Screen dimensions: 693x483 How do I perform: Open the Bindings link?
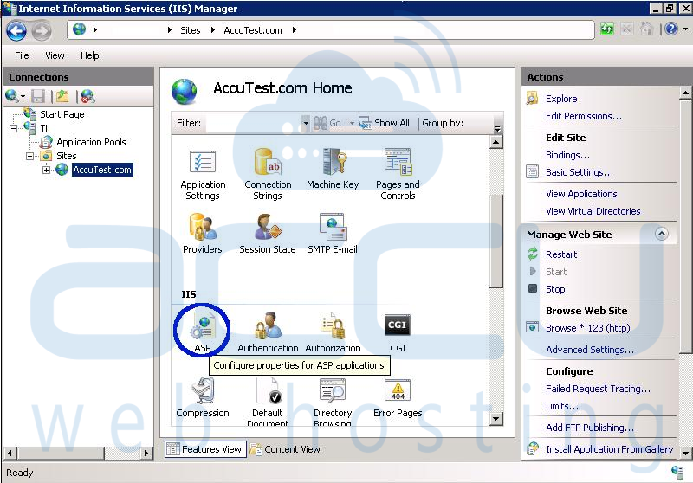click(567, 155)
